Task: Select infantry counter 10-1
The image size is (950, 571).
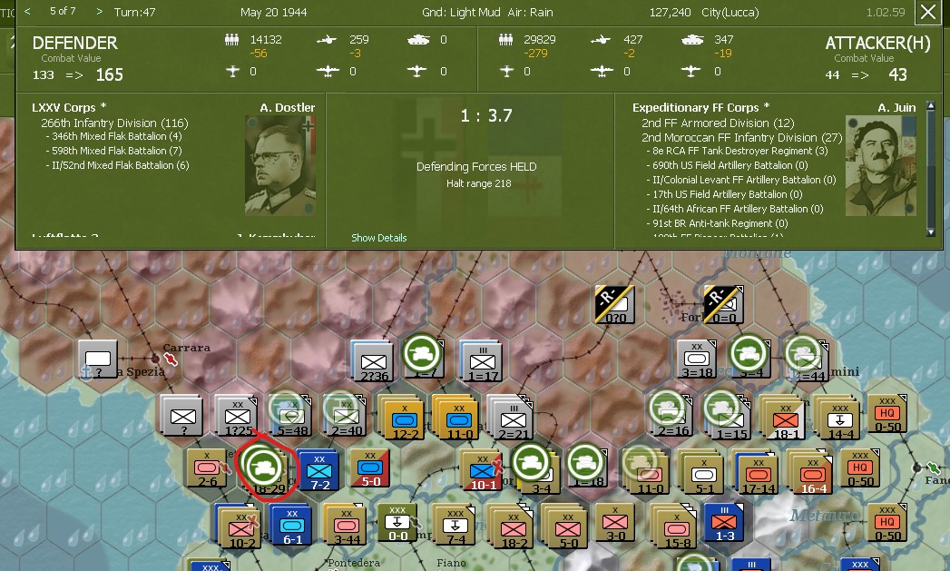Action: point(483,469)
